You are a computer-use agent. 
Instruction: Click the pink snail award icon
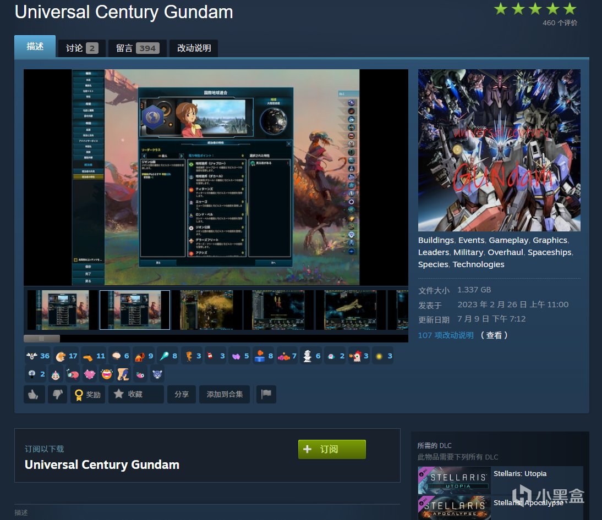pos(73,374)
